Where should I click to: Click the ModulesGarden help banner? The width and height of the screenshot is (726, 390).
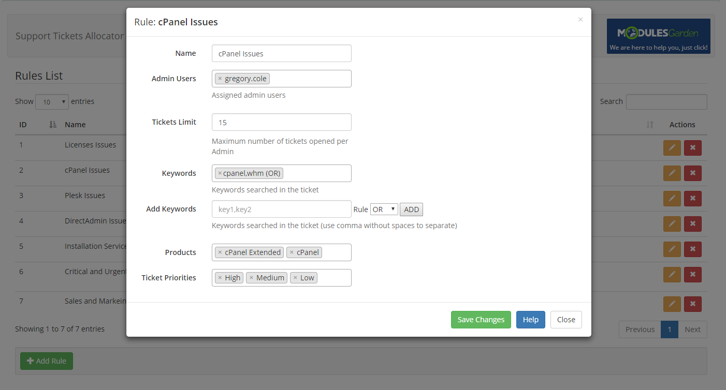[x=658, y=36]
